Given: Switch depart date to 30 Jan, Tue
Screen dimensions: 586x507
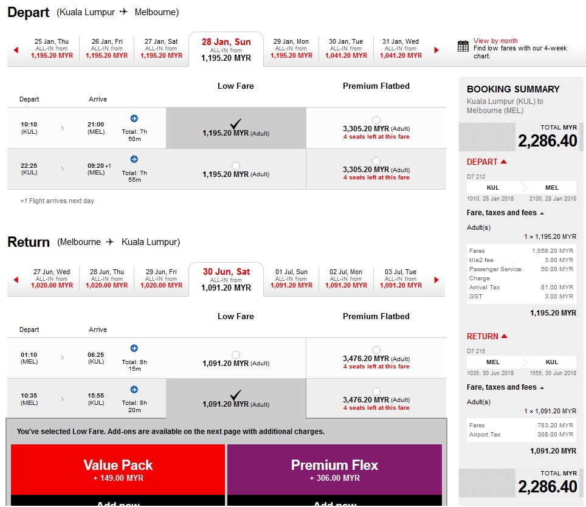Looking at the screenshot, I should (346, 49).
